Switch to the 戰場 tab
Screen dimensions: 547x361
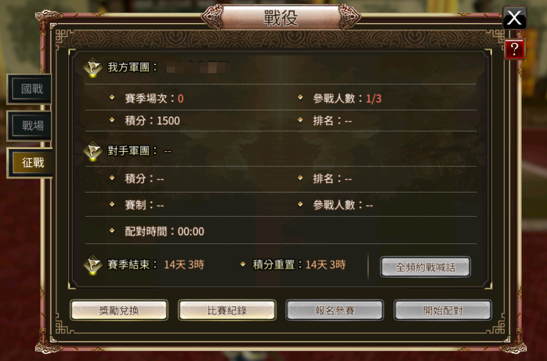tap(32, 125)
